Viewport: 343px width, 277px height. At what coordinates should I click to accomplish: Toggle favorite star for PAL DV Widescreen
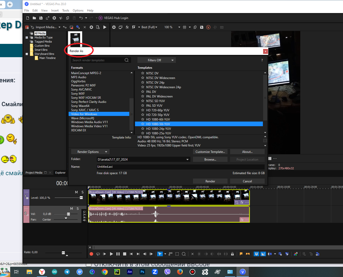(x=143, y=96)
